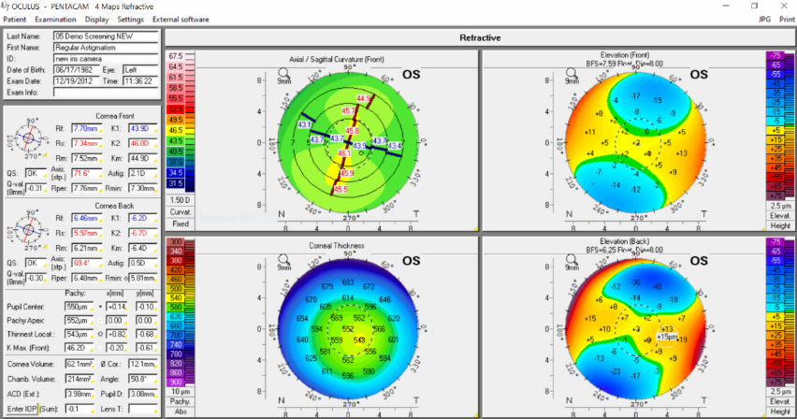Image resolution: width=797 pixels, height=419 pixels.
Task: Click the Exam Date field
Action: (77, 81)
